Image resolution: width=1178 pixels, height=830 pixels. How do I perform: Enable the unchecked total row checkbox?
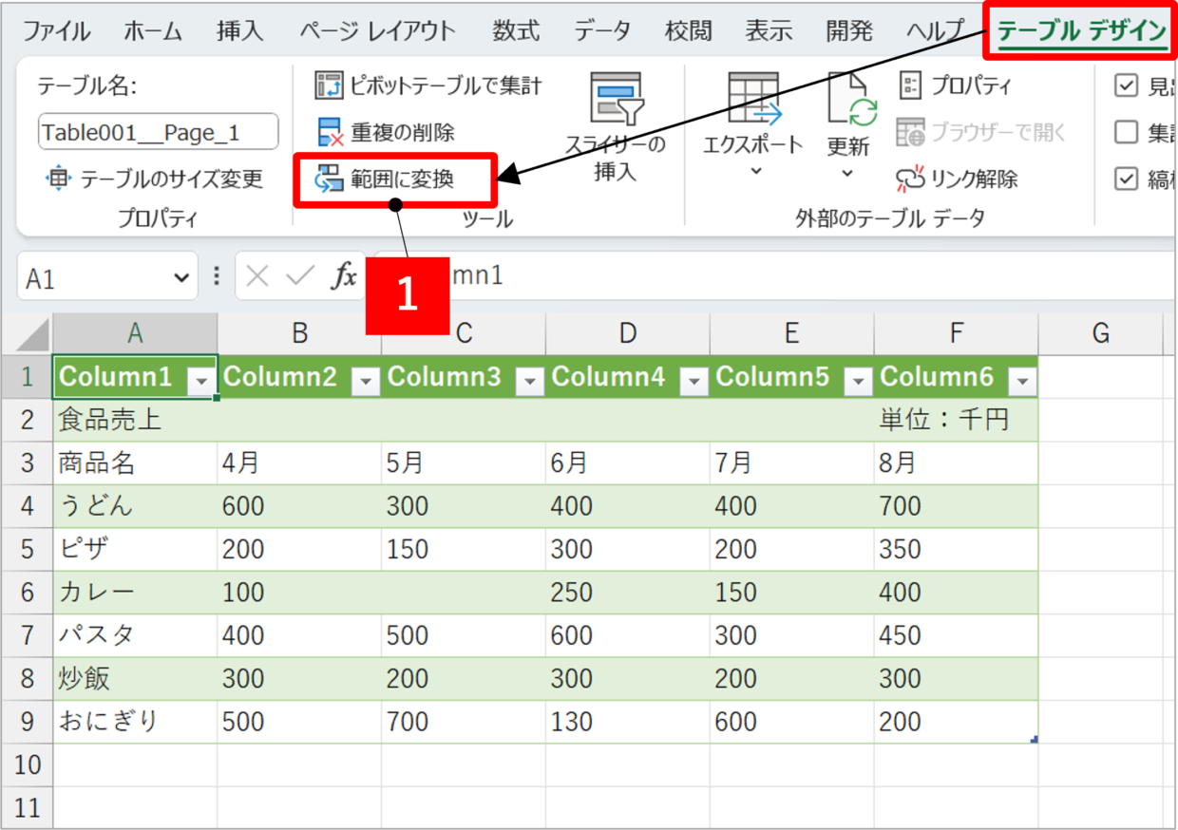[1126, 132]
